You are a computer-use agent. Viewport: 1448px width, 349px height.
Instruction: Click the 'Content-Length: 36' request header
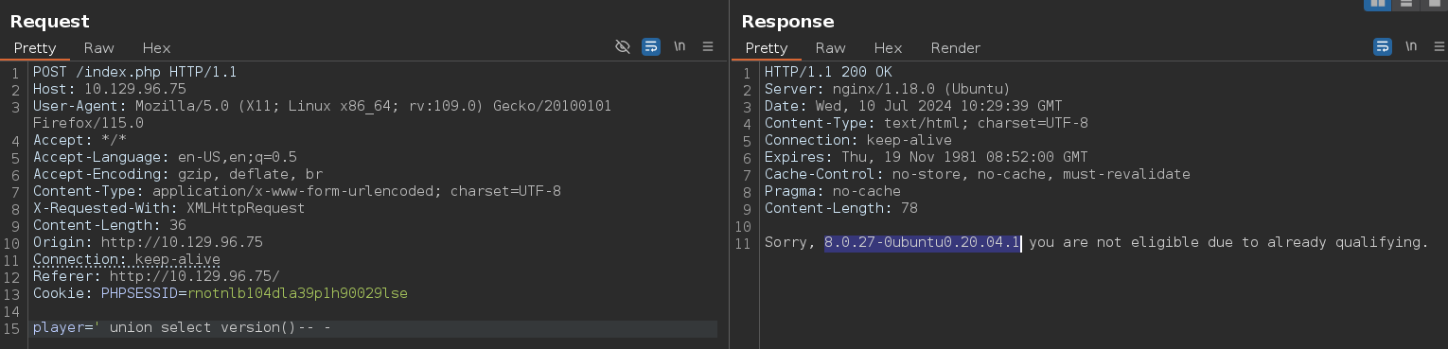tap(109, 225)
